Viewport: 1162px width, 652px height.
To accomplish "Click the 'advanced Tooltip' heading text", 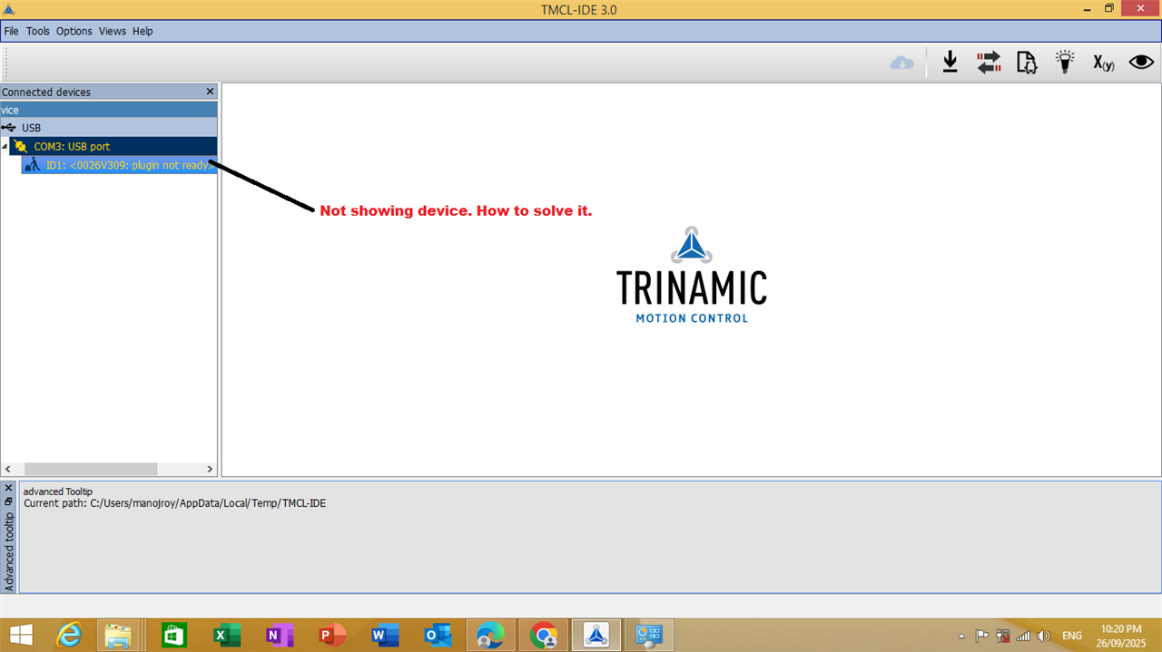I will (58, 491).
